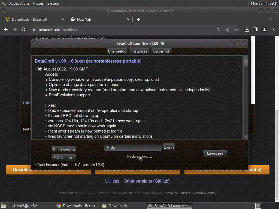Click Chrome's forward navigation arrow
The image size is (279, 209).
[15, 29]
